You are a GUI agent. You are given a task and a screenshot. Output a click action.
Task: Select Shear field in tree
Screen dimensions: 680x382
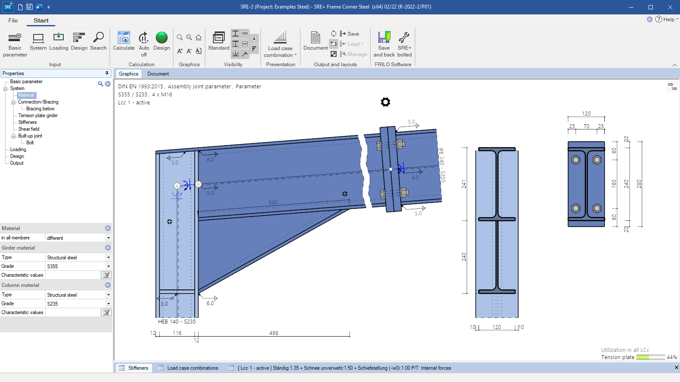pyautogui.click(x=28, y=129)
